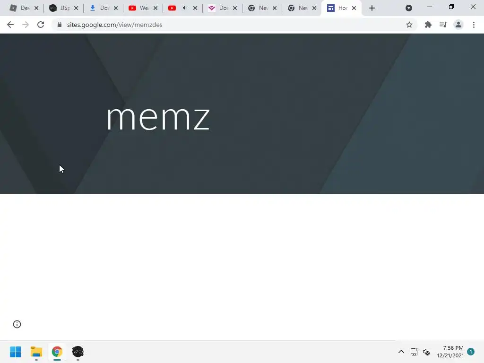Show hidden system tray icons chevron
The image size is (484, 363).
(401, 352)
